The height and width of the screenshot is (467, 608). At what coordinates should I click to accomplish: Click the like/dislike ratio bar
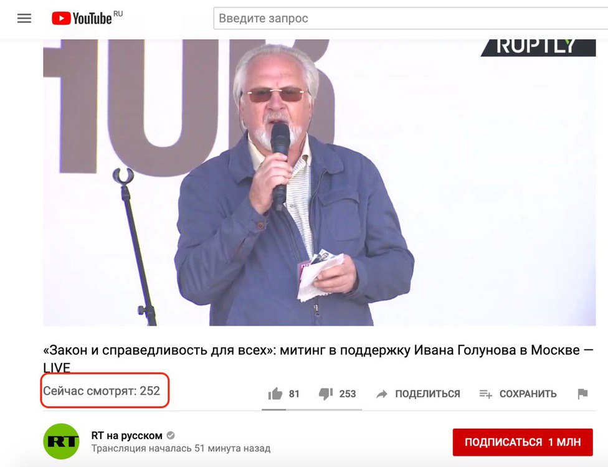(311, 409)
